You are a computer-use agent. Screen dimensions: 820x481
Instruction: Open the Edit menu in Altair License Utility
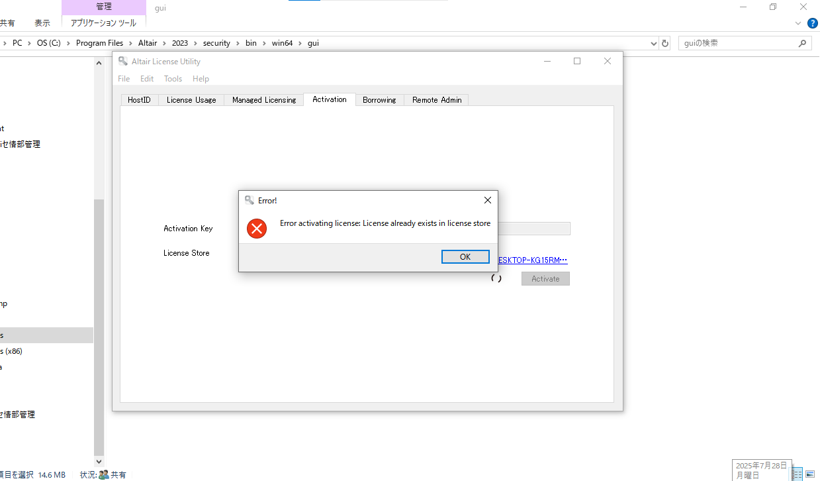pos(147,78)
